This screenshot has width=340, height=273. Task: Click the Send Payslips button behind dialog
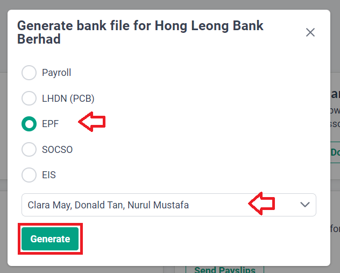tap(224, 269)
